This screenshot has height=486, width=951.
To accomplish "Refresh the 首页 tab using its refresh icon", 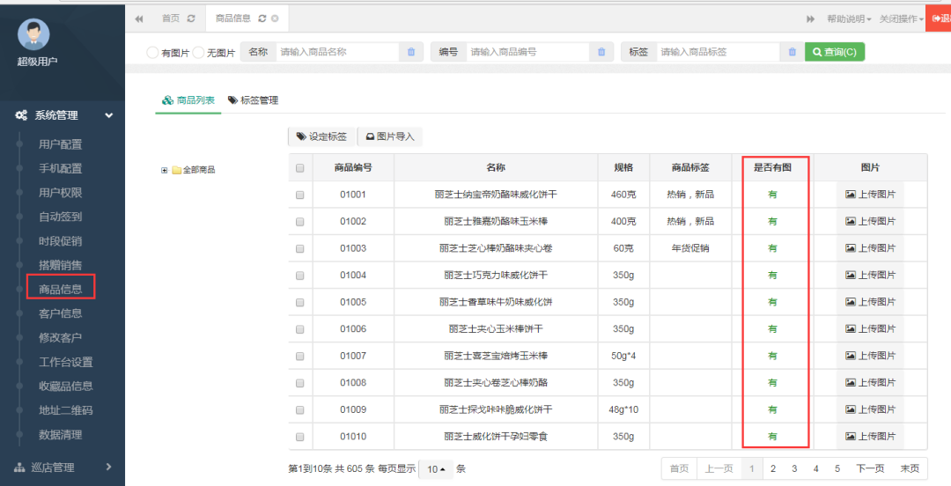I will [191, 18].
